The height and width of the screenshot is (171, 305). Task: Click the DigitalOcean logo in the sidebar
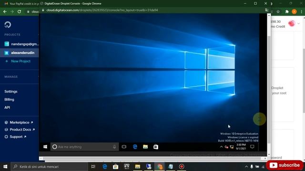coord(8,25)
